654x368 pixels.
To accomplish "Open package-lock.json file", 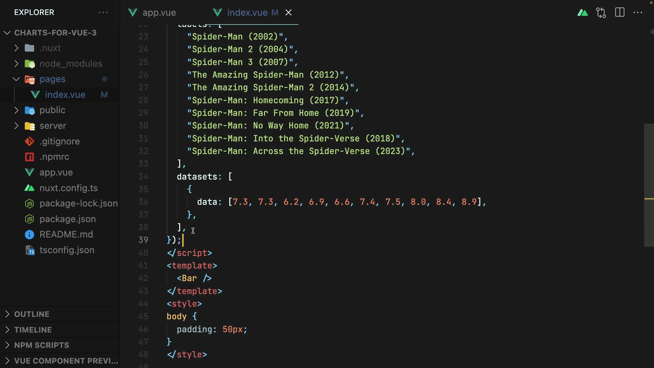I will pyautogui.click(x=79, y=203).
